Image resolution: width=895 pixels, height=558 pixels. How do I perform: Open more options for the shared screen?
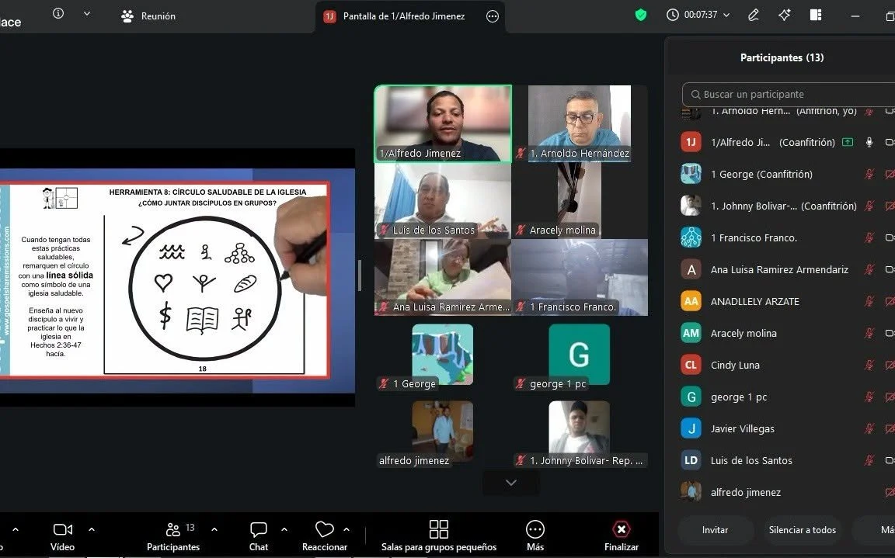(x=492, y=16)
